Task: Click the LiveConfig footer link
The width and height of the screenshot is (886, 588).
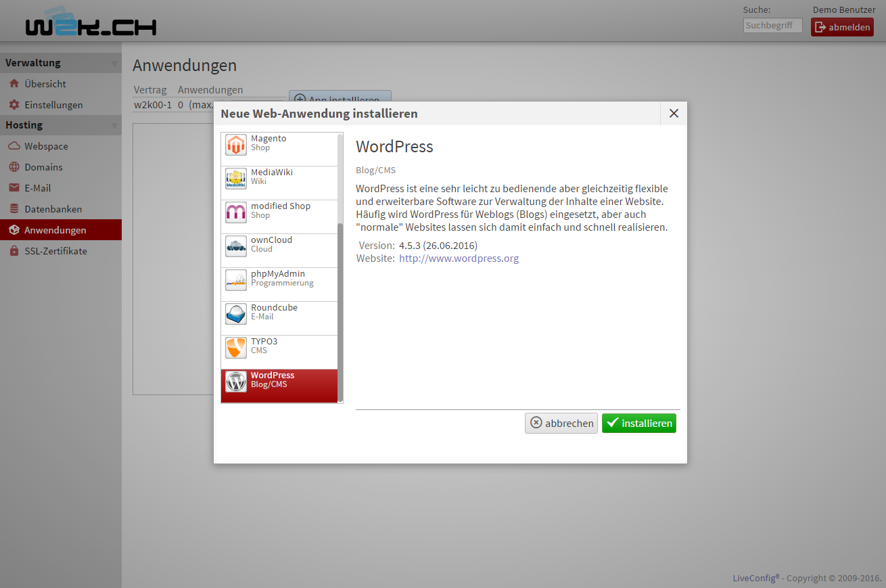Action: pyautogui.click(x=756, y=578)
